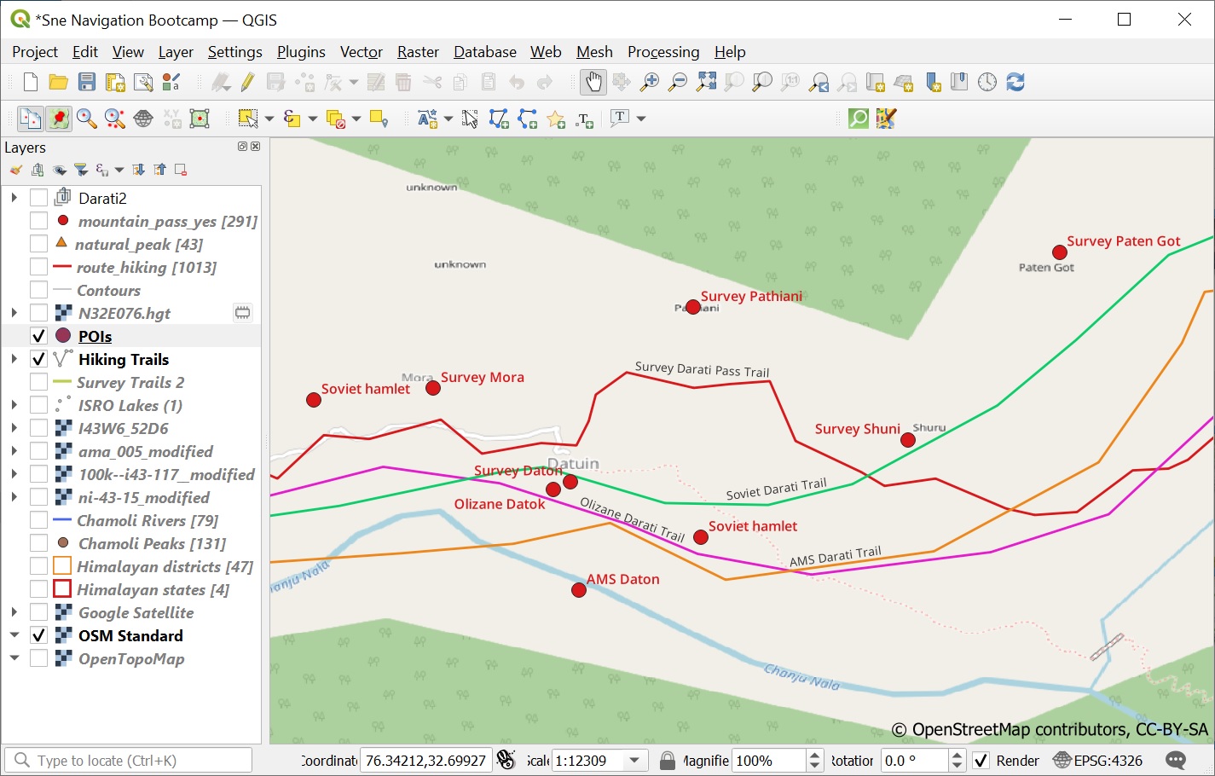This screenshot has height=776, width=1215.
Task: Select features by area tool
Action: point(248,119)
